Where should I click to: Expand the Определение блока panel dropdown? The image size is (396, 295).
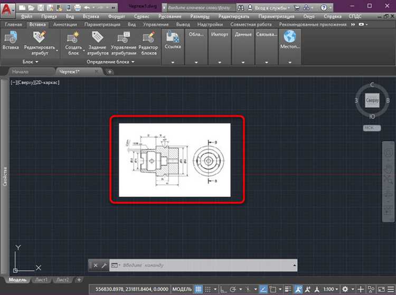coord(110,62)
